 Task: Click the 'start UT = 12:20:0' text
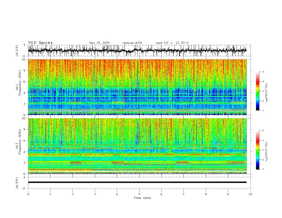pyautogui.click(x=172, y=43)
